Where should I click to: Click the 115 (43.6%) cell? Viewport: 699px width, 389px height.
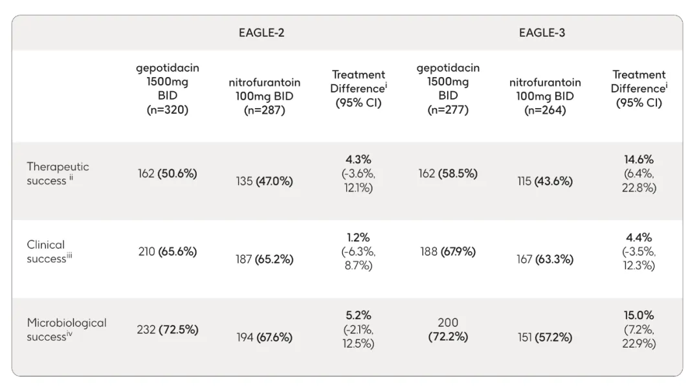tap(545, 181)
